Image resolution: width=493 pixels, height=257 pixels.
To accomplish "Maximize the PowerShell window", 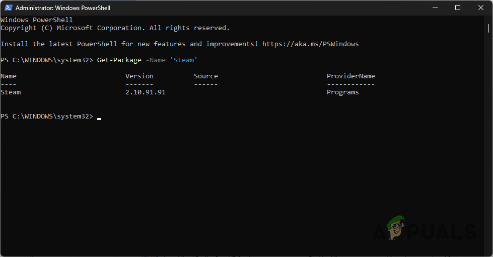I will pyautogui.click(x=458, y=8).
